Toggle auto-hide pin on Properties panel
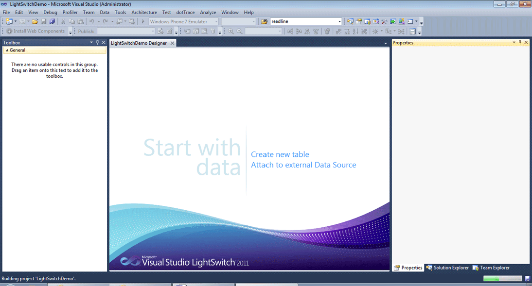 tap(520, 42)
